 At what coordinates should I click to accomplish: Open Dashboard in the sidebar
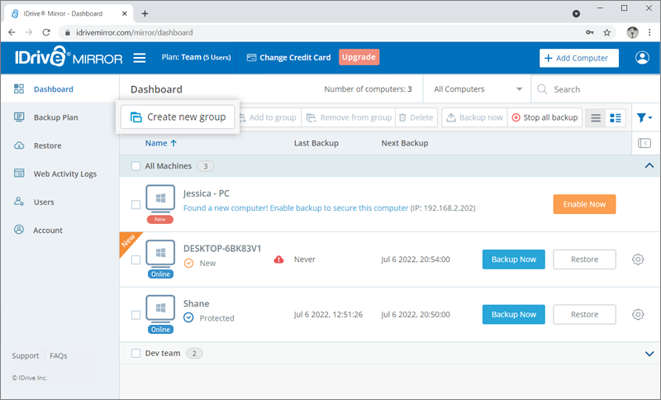tap(54, 89)
